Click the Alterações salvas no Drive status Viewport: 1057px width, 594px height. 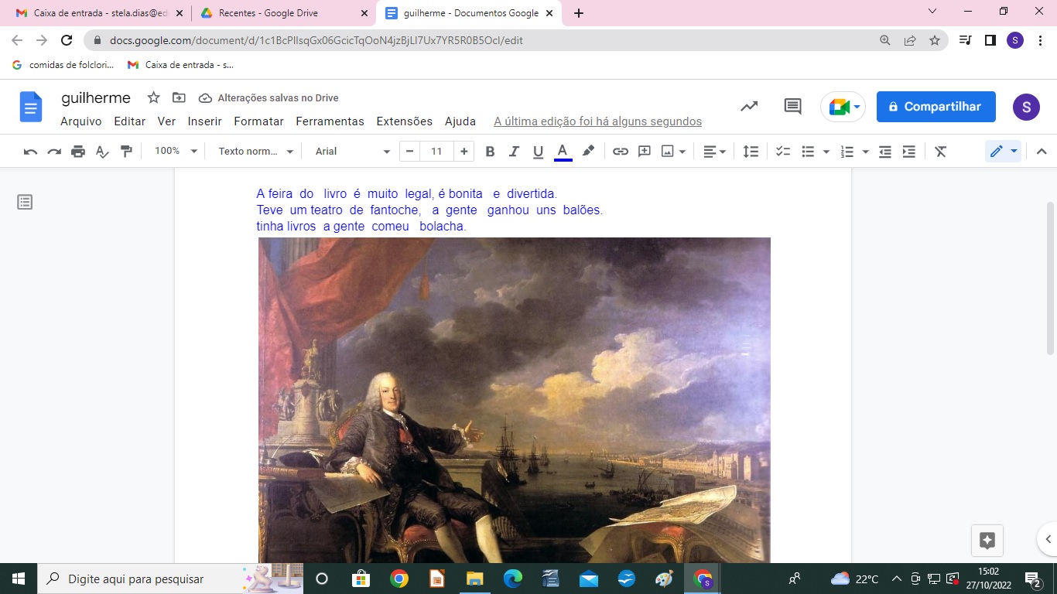click(269, 98)
